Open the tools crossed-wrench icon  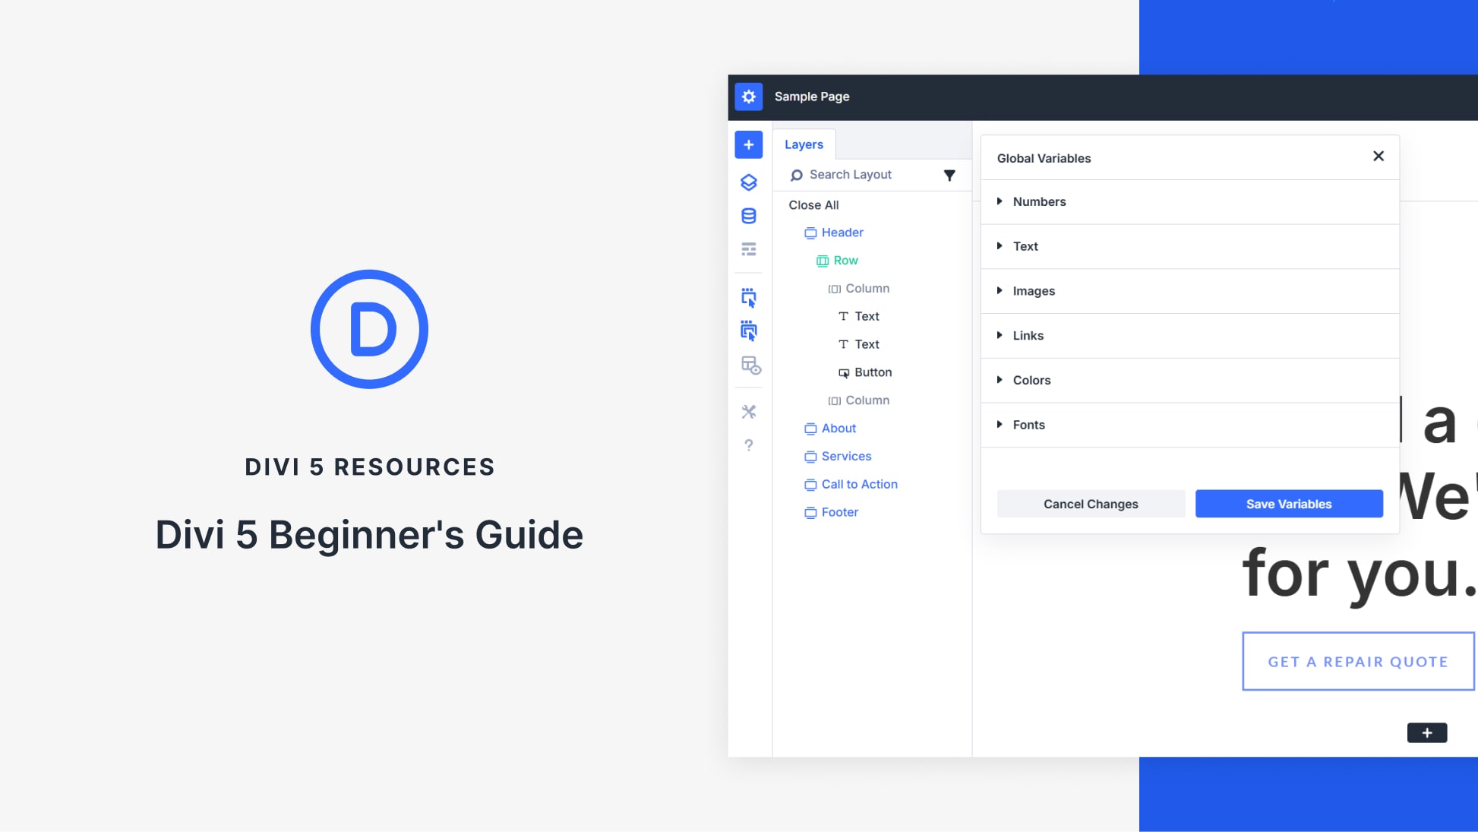(748, 412)
